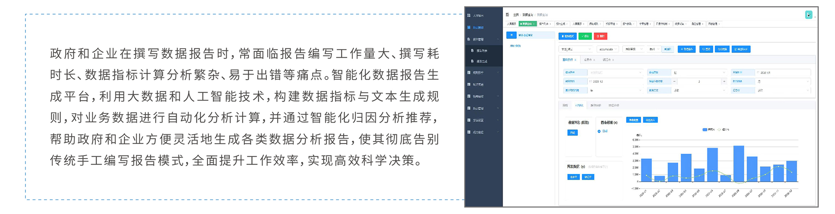Click the blue add condition plus button
The width and height of the screenshot is (835, 214).
point(686,49)
